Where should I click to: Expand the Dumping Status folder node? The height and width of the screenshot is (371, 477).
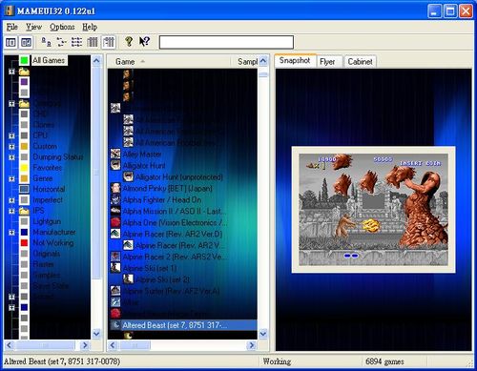click(x=11, y=157)
